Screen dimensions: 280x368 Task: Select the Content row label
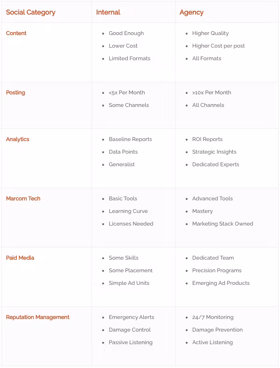16,33
